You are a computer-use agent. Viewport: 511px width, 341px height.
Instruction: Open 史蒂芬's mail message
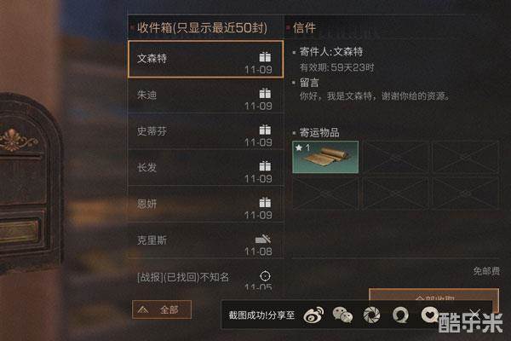(x=205, y=132)
